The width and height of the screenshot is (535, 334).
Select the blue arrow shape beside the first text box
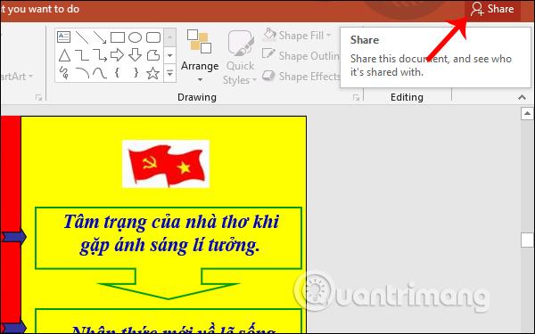click(13, 237)
